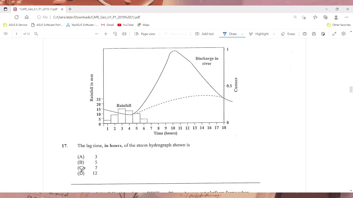Open browser Settings and more menu
This screenshot has height=198, width=353.
click(347, 17)
